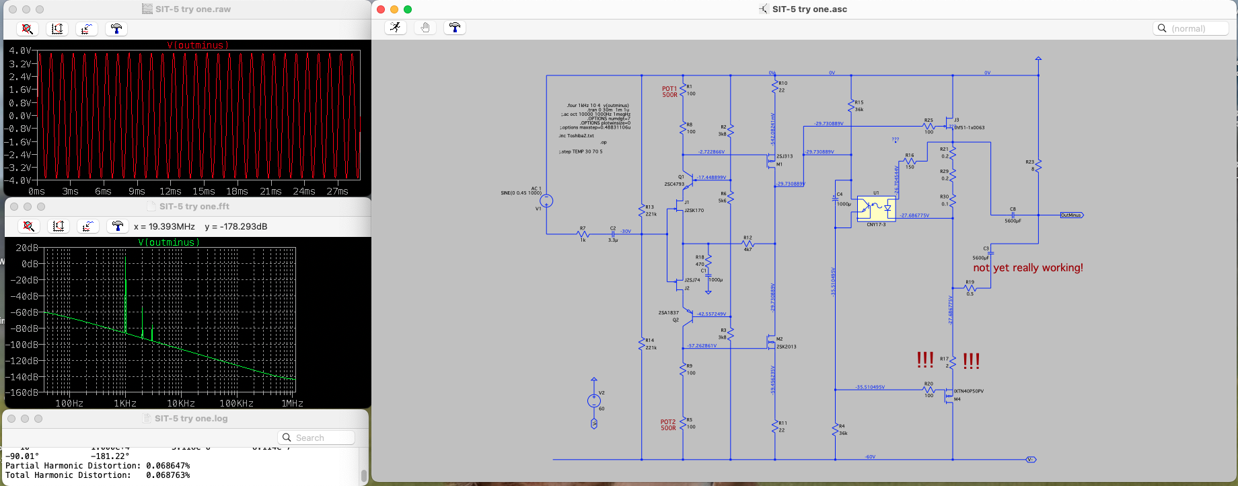Click pick visible traces icon in .raw window
This screenshot has width=1238, height=486.
[x=87, y=29]
